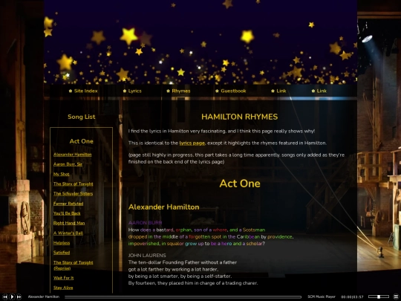Click the sidebar Act One heading
Screen dimensions: 401x301
pyautogui.click(x=82, y=141)
